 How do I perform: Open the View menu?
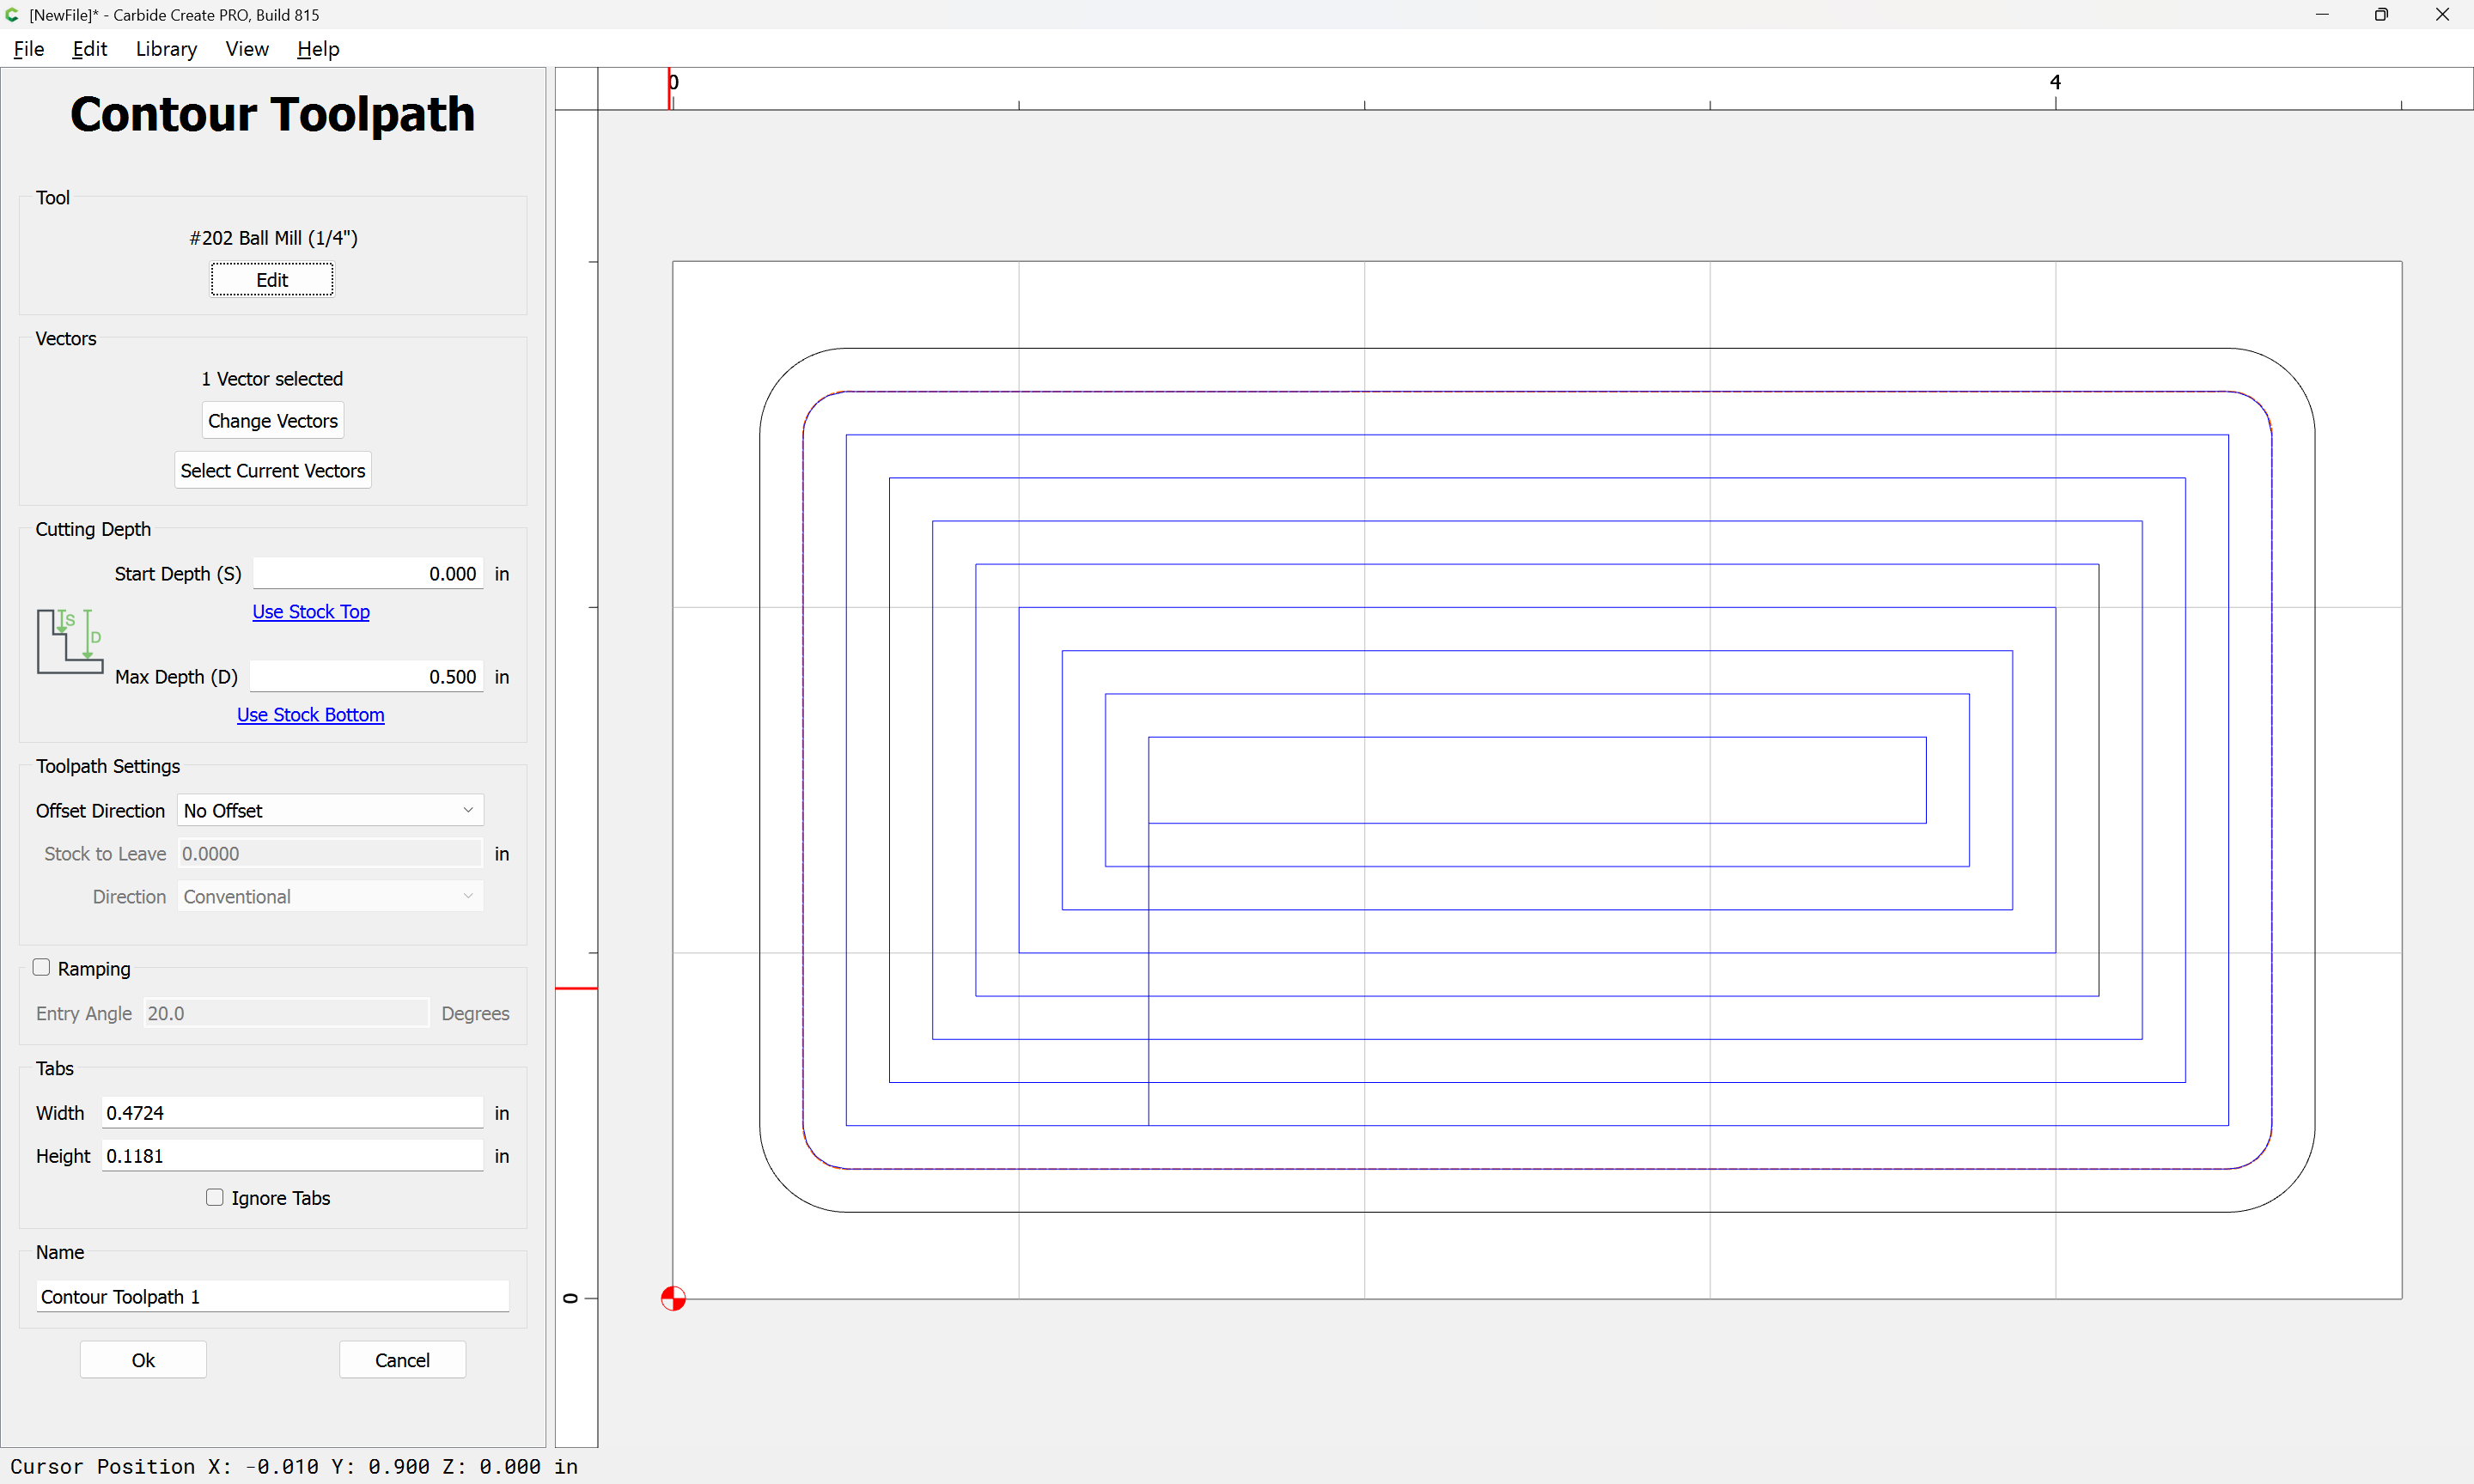pyautogui.click(x=247, y=49)
